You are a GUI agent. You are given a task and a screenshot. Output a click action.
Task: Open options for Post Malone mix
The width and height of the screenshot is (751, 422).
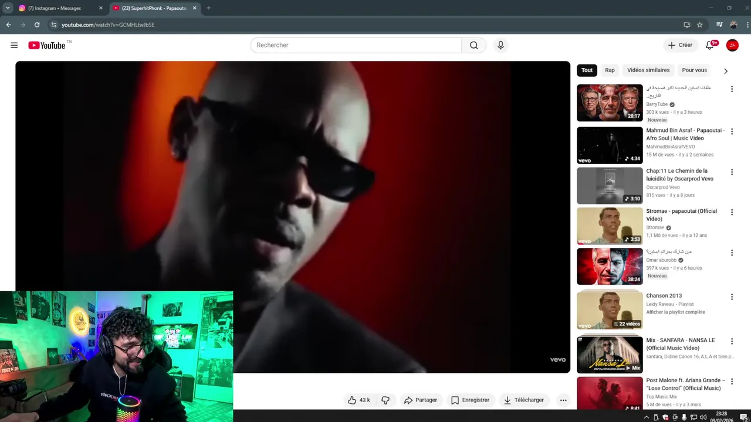click(732, 381)
